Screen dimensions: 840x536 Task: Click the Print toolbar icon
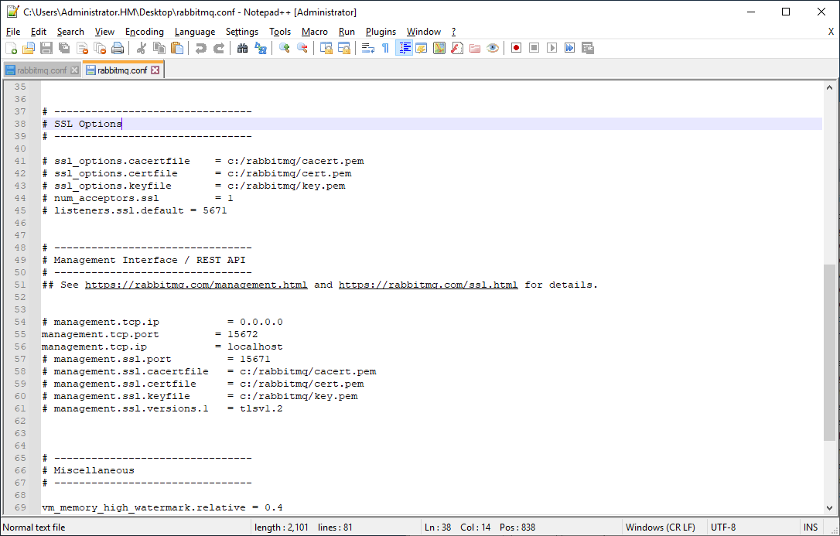coord(118,48)
